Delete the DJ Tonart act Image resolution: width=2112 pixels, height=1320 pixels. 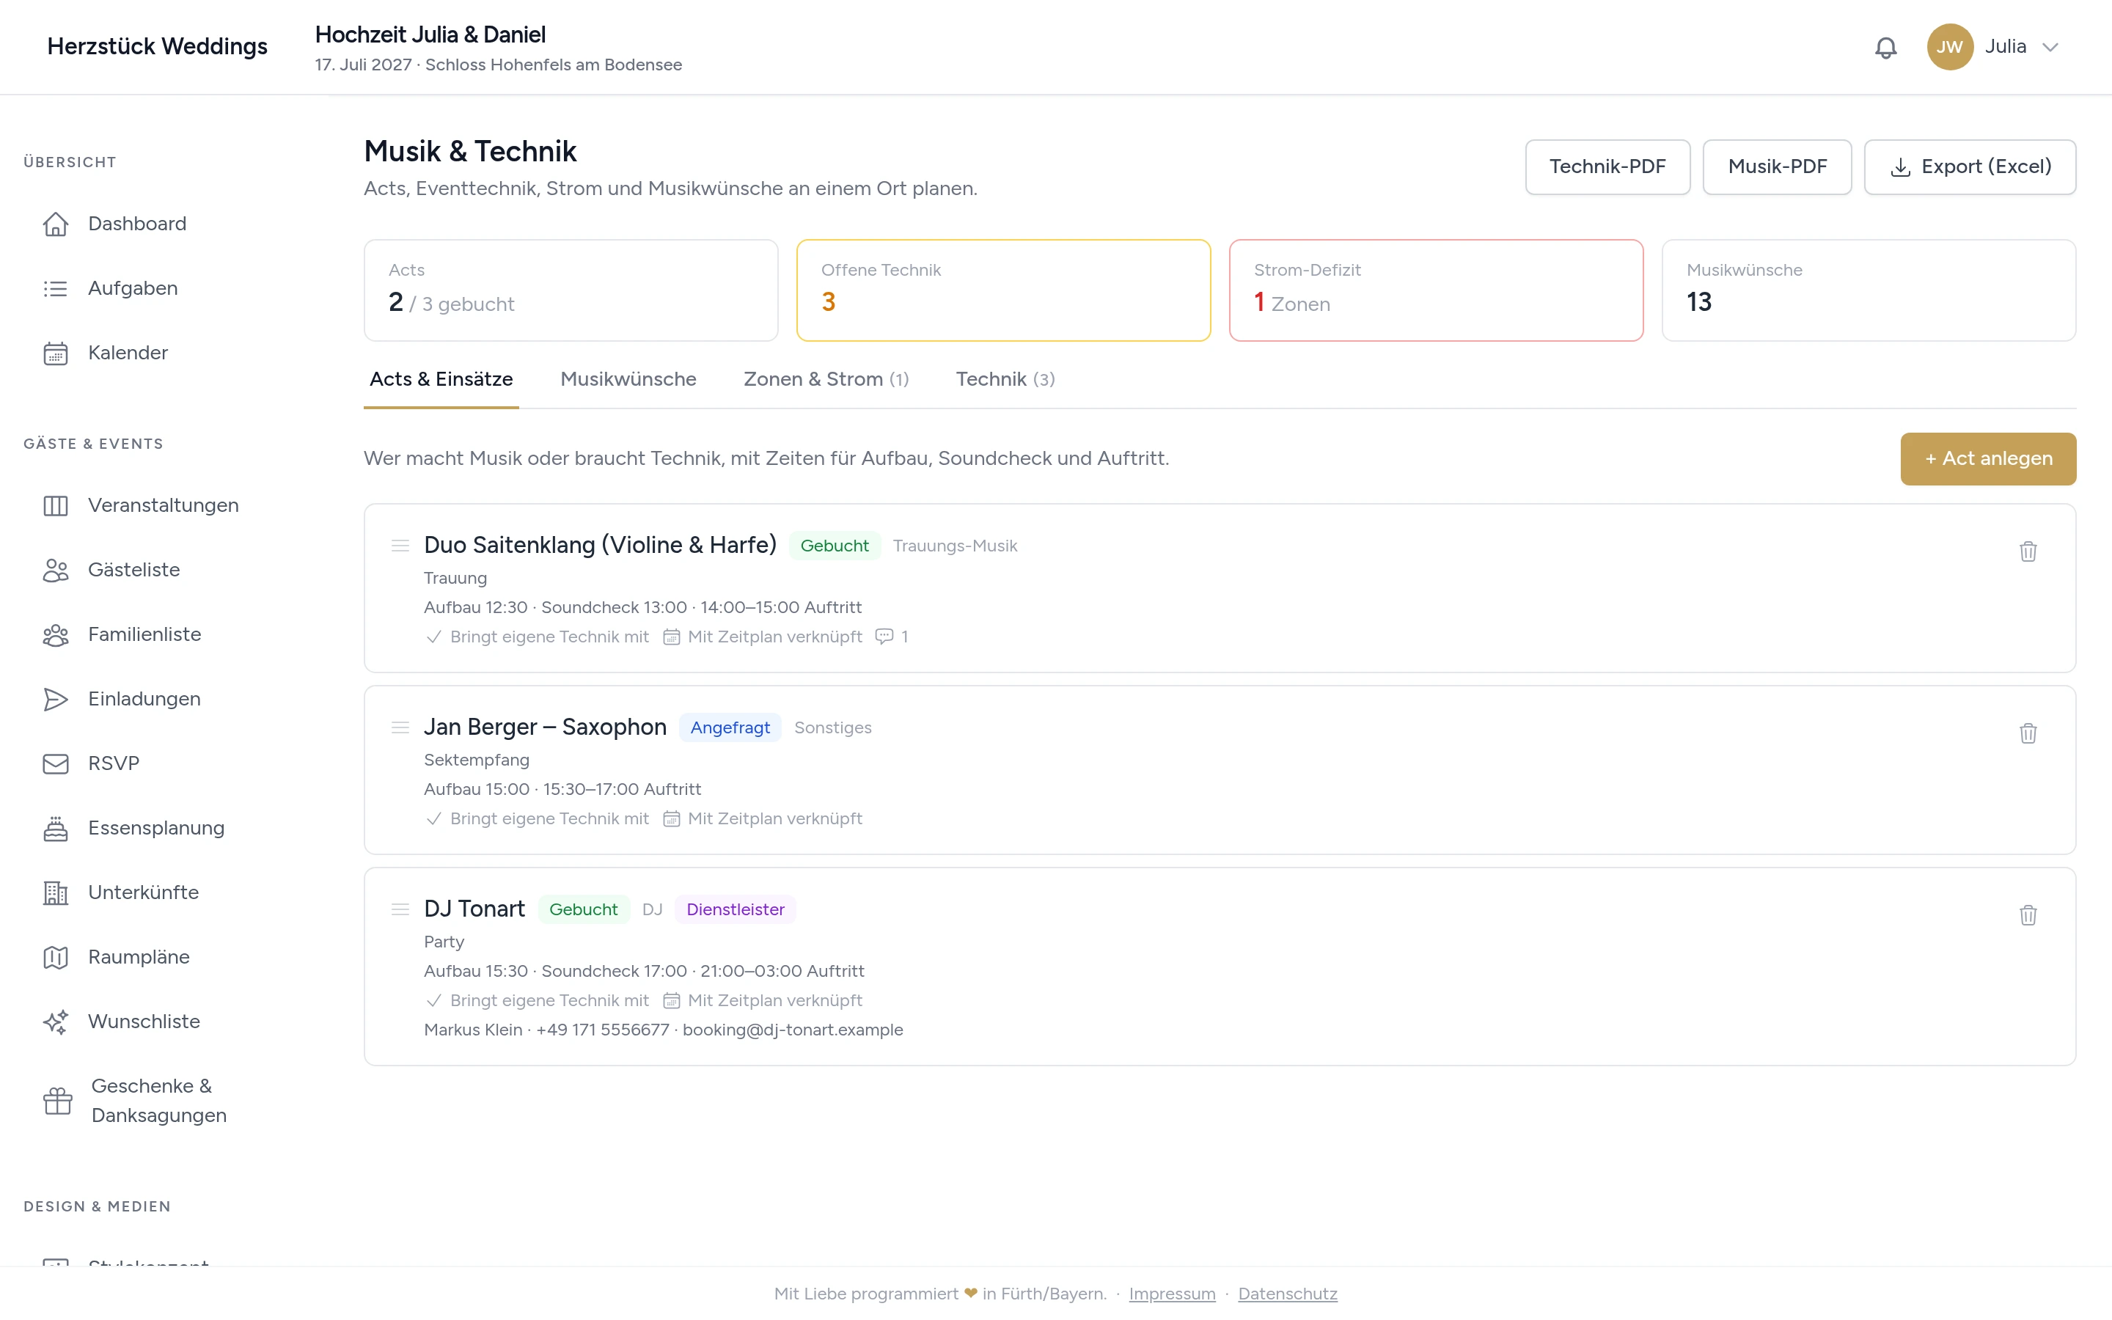point(2028,915)
